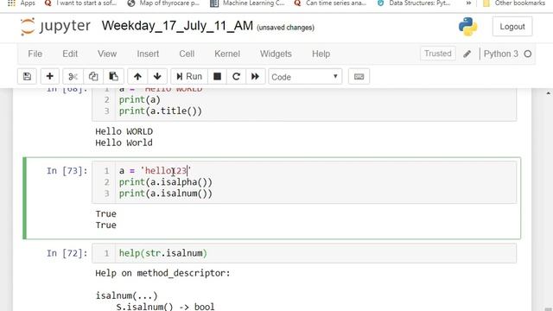Screen dimensions: 553x311
Task: Open the command palette keyboard icon
Action: [x=359, y=77]
